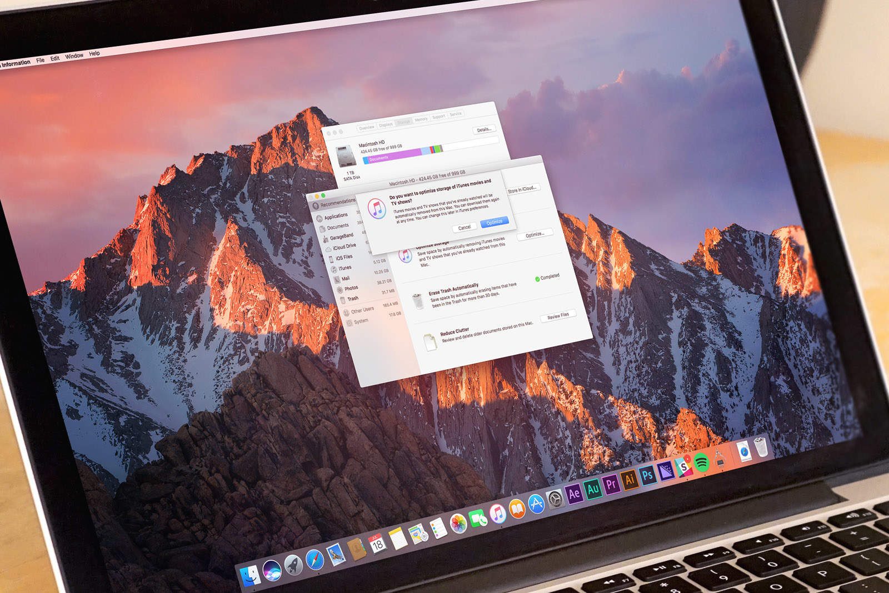
Task: Open iBooks orange icon in Dock
Action: click(x=517, y=509)
